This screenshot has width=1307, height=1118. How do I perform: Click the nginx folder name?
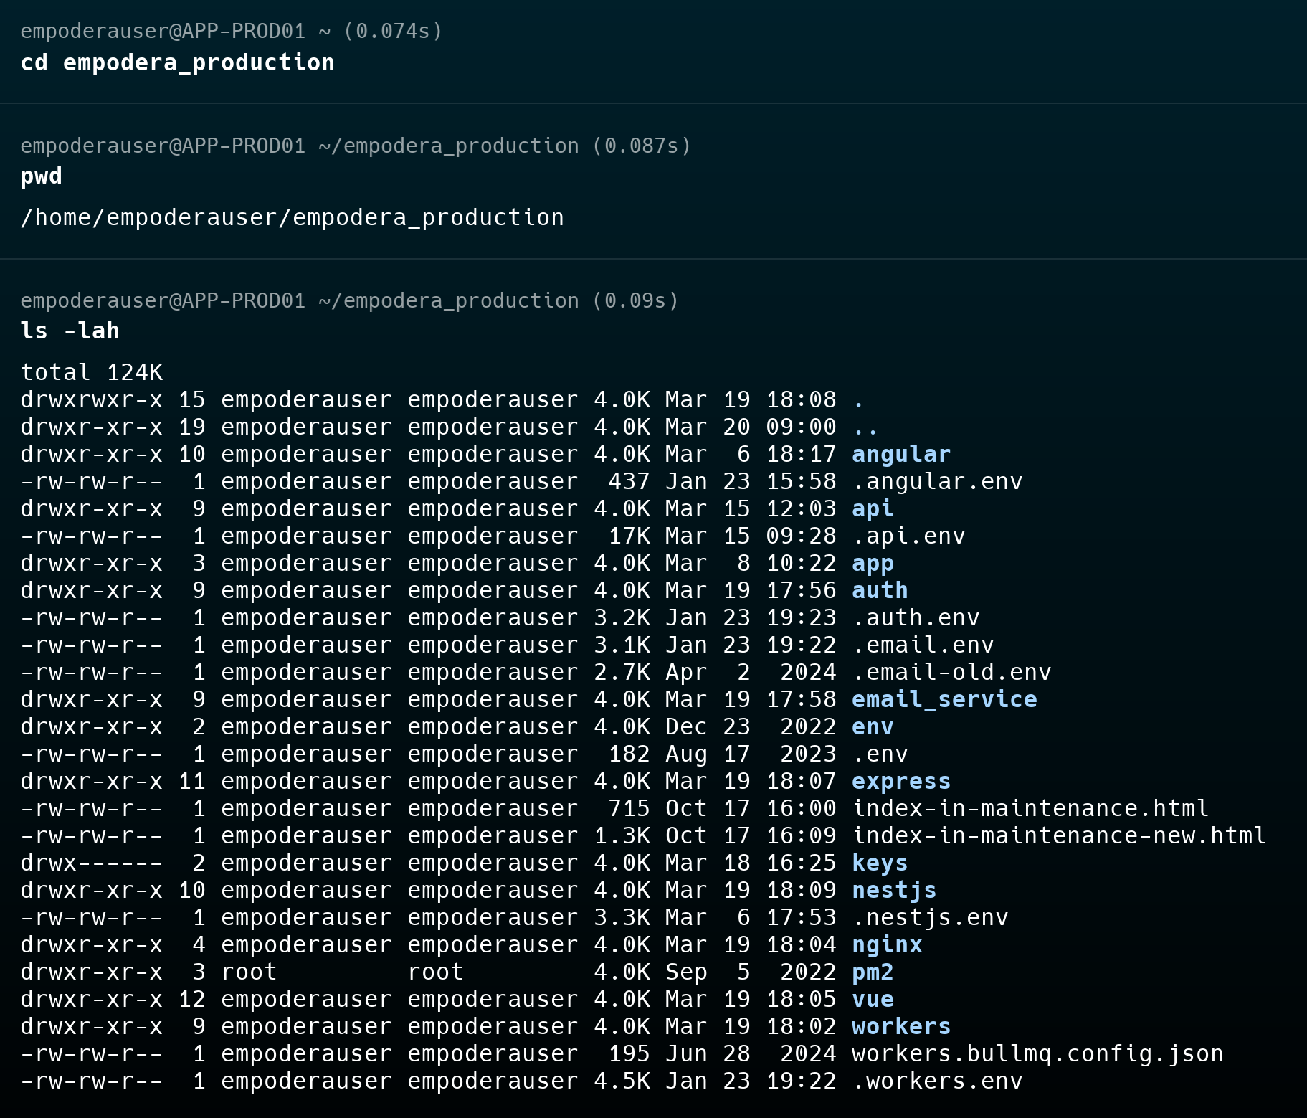(887, 944)
